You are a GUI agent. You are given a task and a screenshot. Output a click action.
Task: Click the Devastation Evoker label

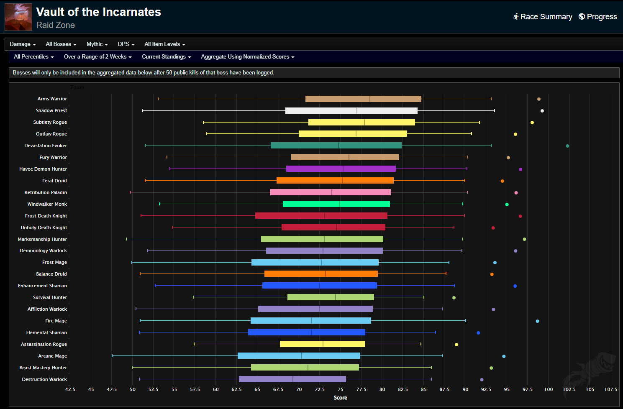pyautogui.click(x=46, y=146)
